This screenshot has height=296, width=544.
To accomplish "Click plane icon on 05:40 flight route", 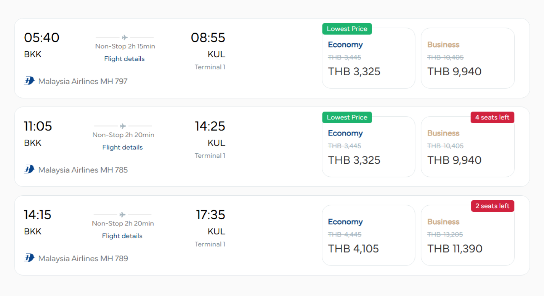I will [x=125, y=37].
